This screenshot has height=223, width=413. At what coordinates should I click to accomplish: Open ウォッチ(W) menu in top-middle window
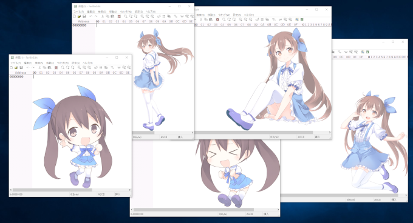point(126,12)
